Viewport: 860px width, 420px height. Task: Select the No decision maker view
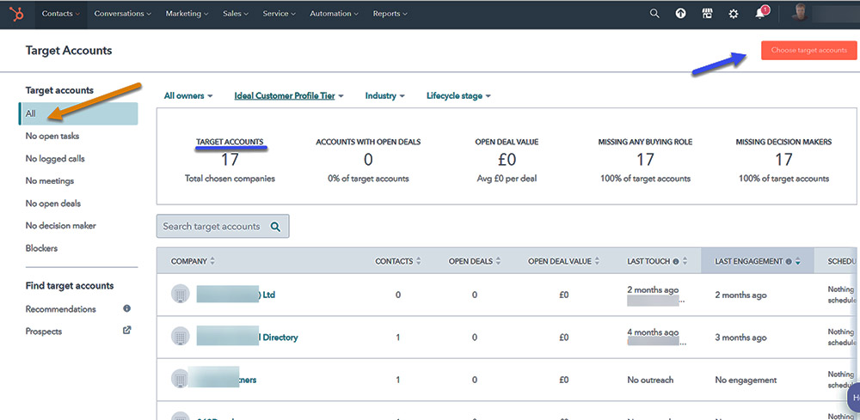click(x=60, y=226)
